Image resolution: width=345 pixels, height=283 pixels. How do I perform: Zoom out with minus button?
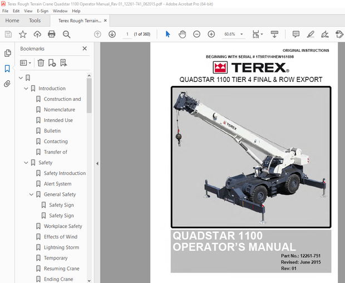click(196, 34)
